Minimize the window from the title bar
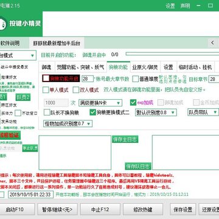This screenshot has height=219, width=219. [198, 5]
